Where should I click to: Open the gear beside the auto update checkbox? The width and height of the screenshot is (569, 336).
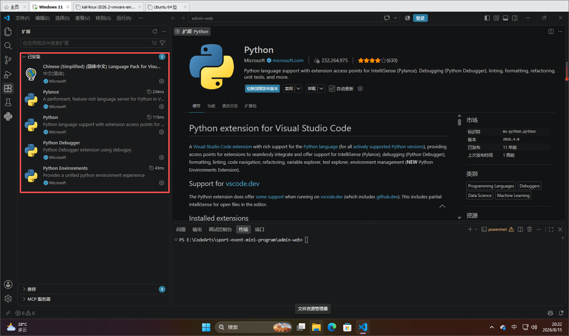pyautogui.click(x=360, y=89)
